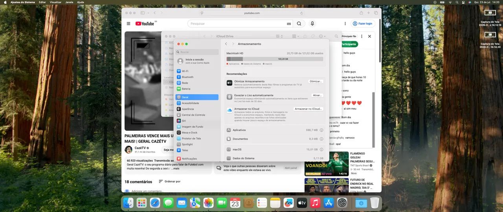Click the Ativar... button for Lixo
The width and height of the screenshot is (503, 212).
(317, 95)
